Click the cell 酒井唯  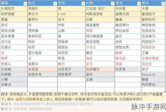(42, 31)
